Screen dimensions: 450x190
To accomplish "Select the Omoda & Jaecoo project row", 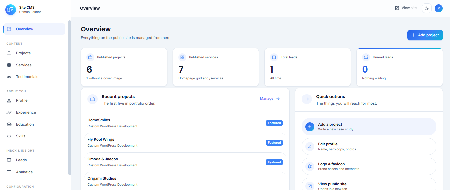I will click(x=185, y=162).
